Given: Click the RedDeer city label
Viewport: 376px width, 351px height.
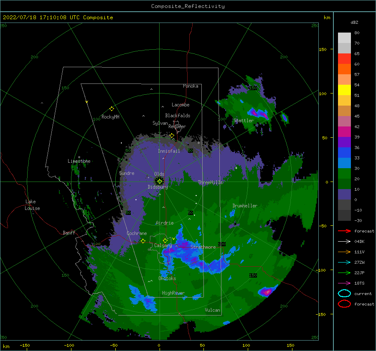Looking at the screenshot, I should 177,126.
